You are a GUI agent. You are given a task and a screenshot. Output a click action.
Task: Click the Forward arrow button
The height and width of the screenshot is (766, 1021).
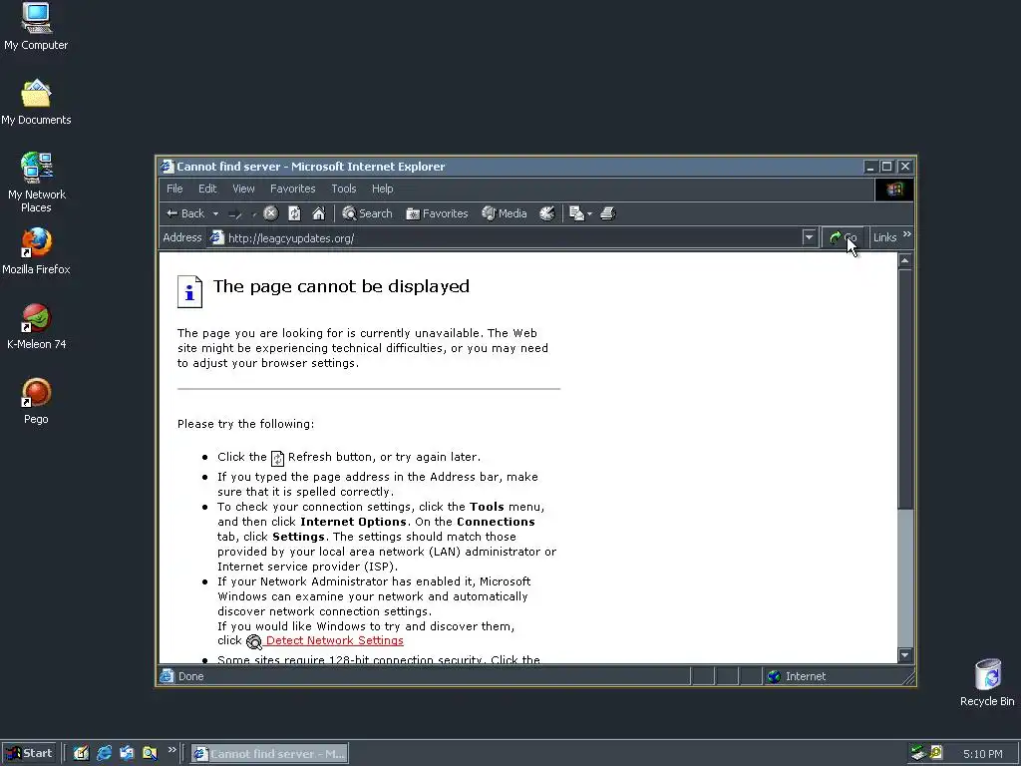pyautogui.click(x=235, y=213)
